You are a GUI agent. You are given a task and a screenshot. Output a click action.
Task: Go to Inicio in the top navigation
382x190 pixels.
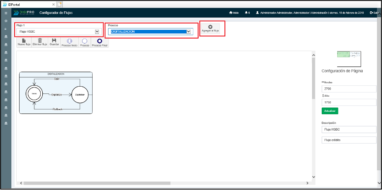[234, 13]
